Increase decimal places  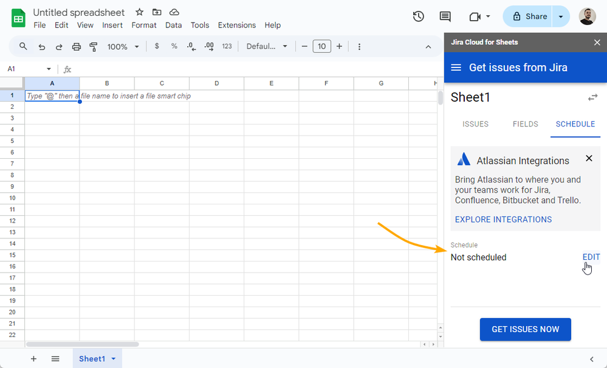(x=209, y=46)
